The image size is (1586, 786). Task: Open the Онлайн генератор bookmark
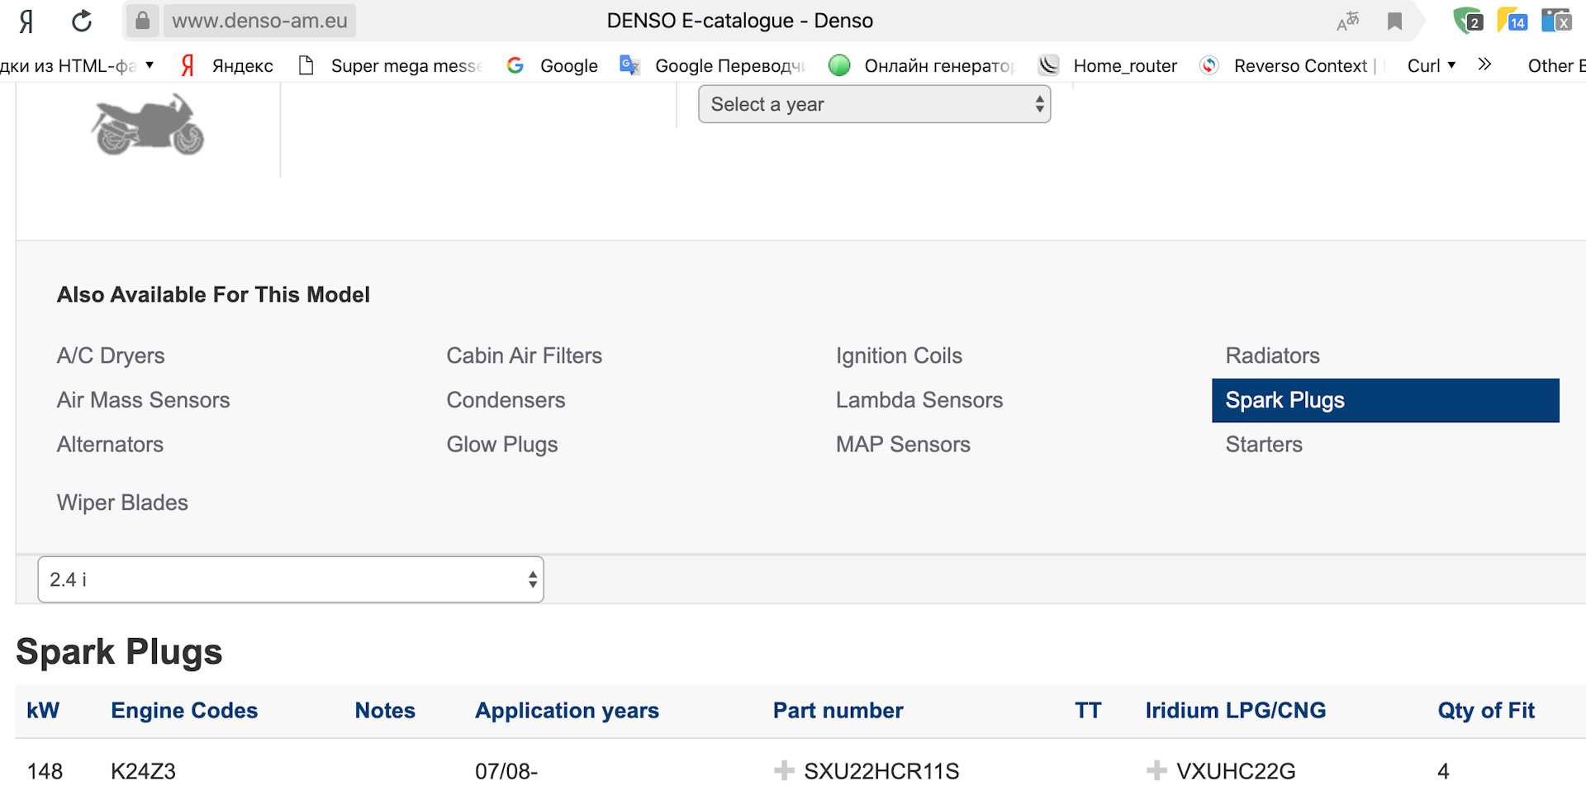(921, 65)
